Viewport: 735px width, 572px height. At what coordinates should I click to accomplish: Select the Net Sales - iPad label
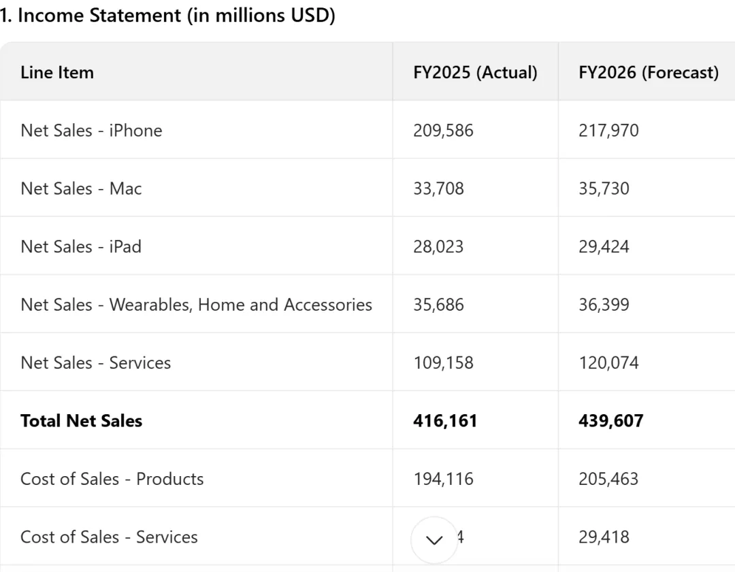click(81, 246)
